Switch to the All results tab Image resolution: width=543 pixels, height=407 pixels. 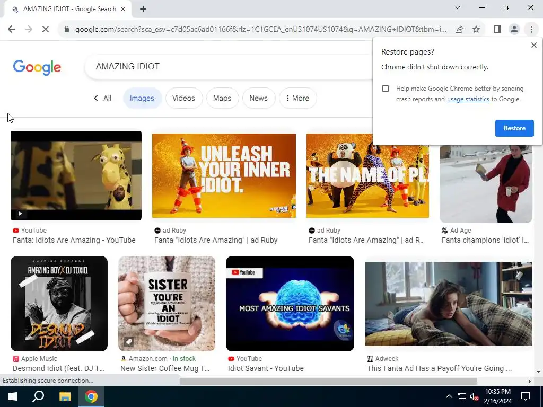[102, 98]
